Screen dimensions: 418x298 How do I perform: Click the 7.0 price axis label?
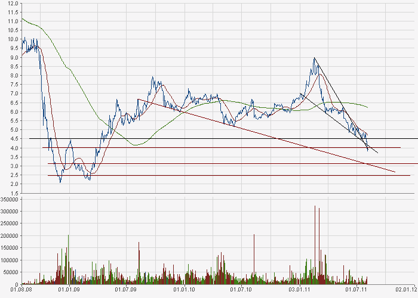coord(14,94)
